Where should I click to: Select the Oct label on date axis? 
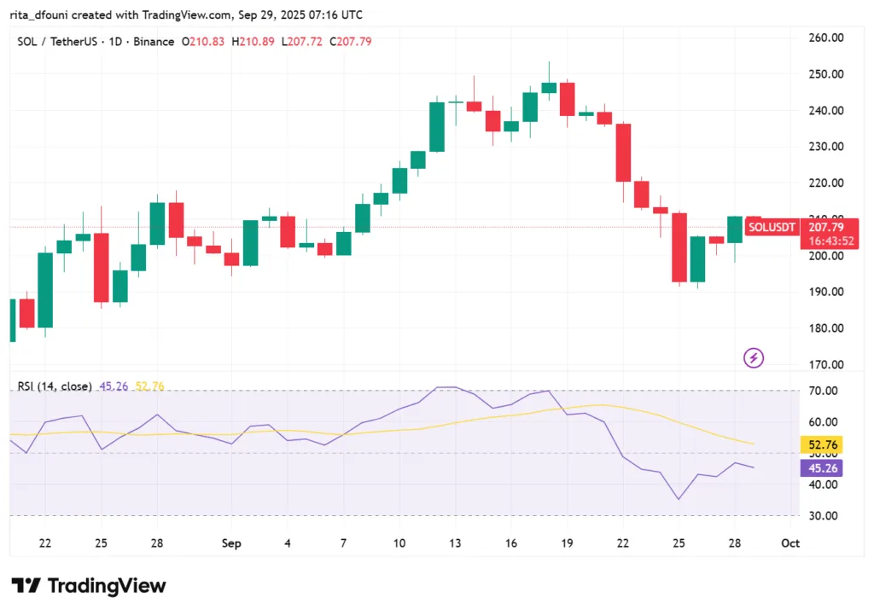[x=790, y=543]
